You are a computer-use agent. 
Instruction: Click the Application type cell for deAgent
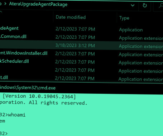131,30
